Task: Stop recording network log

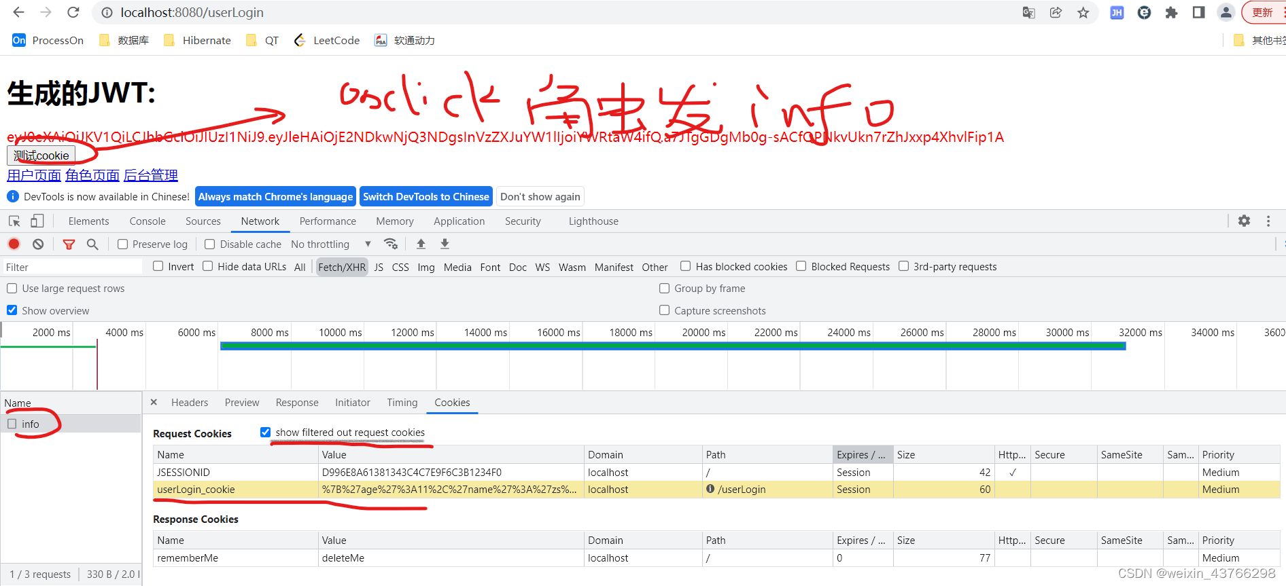Action: point(14,244)
